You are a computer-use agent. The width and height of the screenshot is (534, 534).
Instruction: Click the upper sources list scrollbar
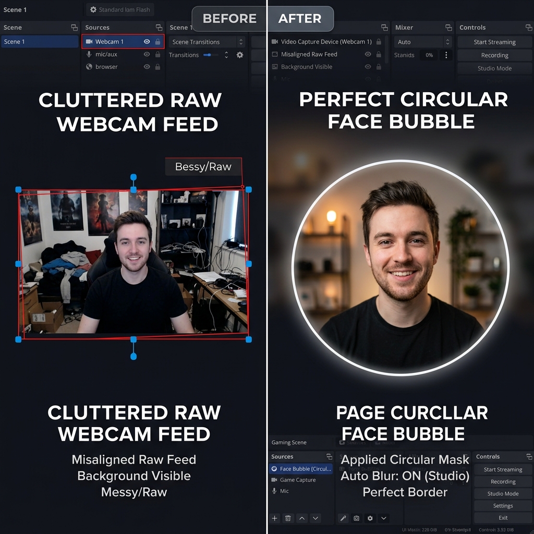[x=386, y=50]
